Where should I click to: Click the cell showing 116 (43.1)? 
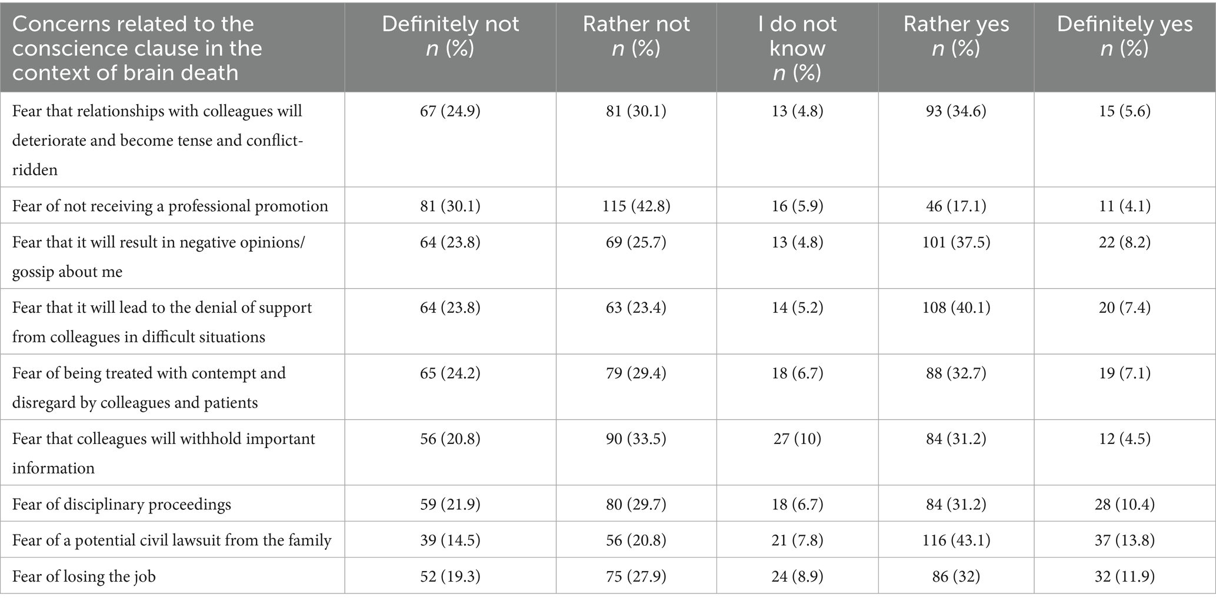[x=956, y=540]
